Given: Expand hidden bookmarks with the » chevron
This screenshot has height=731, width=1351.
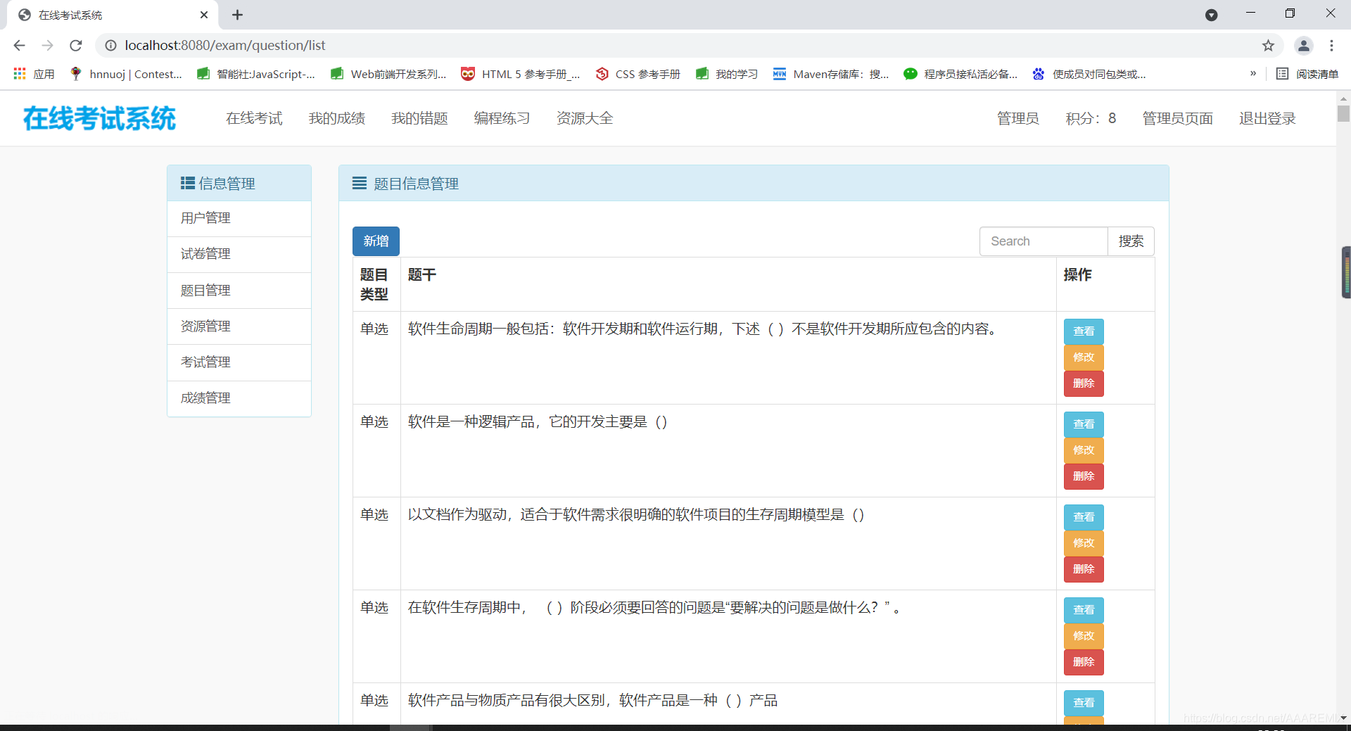Looking at the screenshot, I should pyautogui.click(x=1253, y=73).
